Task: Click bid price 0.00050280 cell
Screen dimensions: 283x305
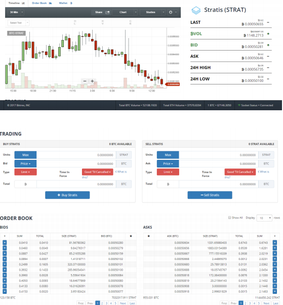Action: coord(116,243)
